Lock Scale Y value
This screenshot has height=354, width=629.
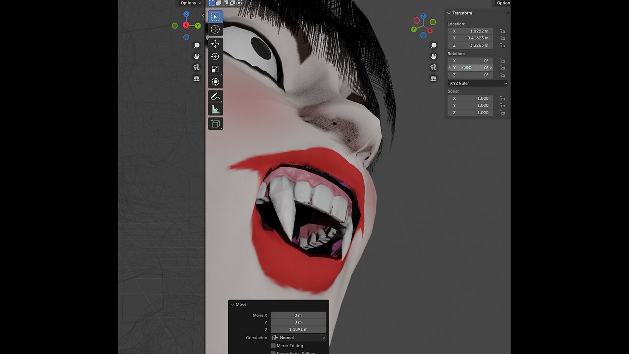tap(502, 105)
